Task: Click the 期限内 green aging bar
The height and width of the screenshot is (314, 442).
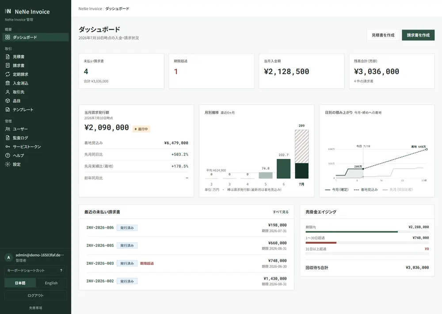Action: coord(351,232)
